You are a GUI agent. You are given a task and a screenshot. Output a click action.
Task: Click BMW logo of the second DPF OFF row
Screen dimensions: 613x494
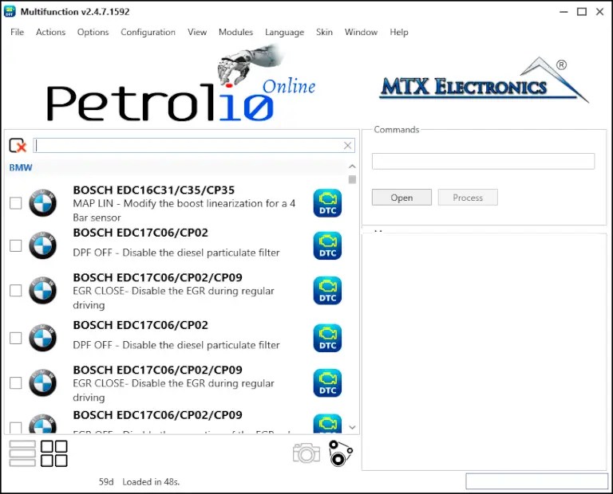point(42,338)
